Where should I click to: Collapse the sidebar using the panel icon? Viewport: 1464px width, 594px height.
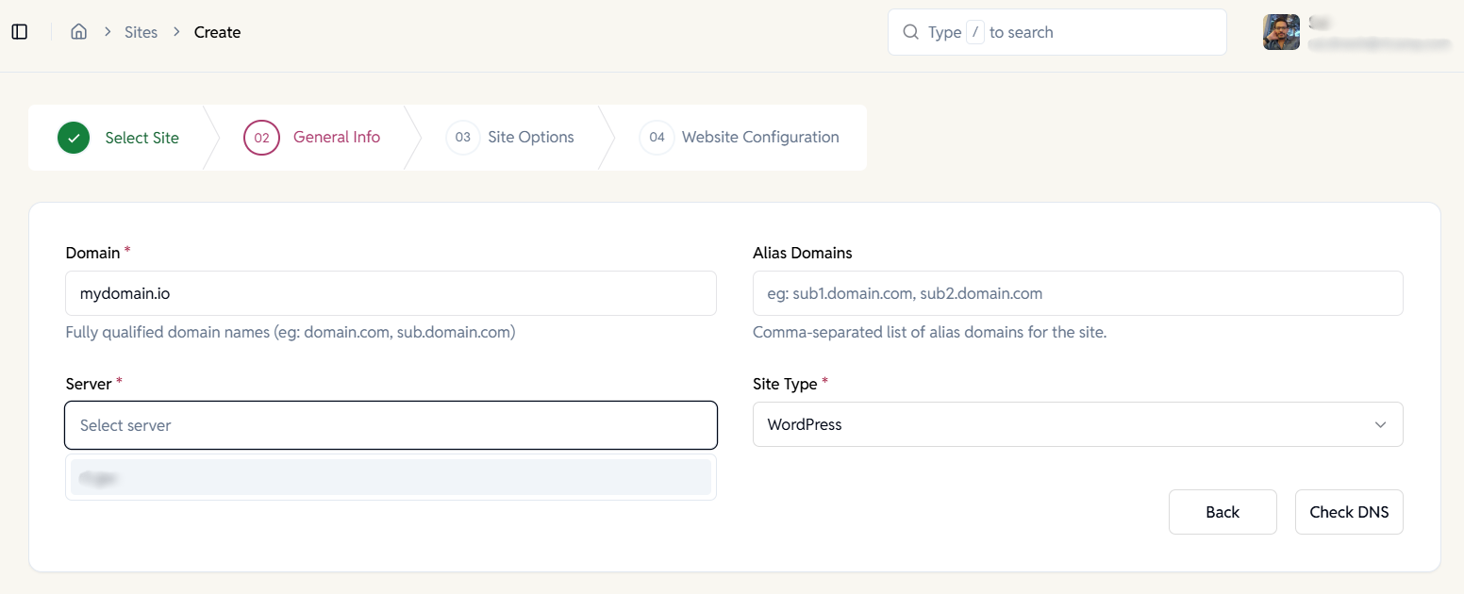[20, 31]
